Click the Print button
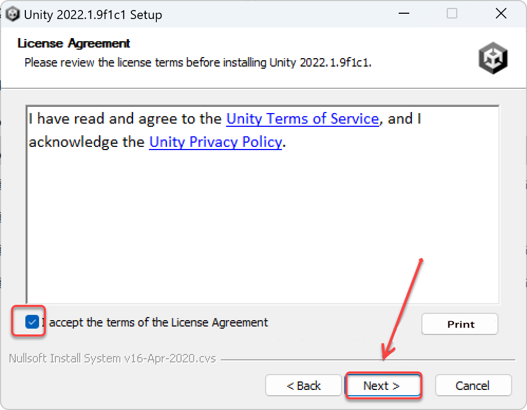Screen dimensions: 527x410 coord(459,324)
